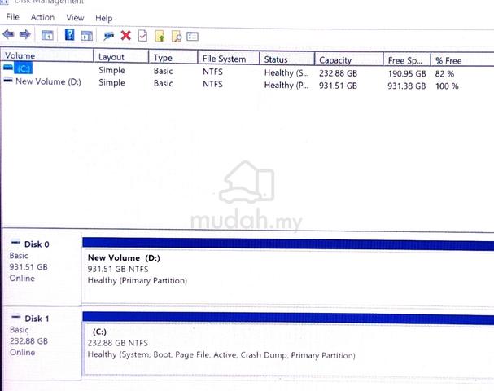494x391 pixels.
Task: Click Healthy (Primary Partition) text on Disk 0
Action: (138, 281)
